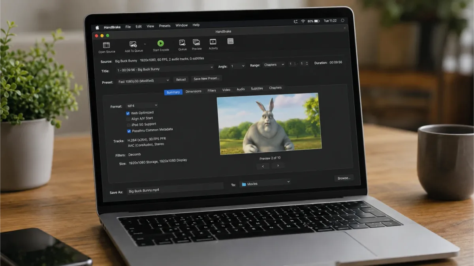The width and height of the screenshot is (474, 266).
Task: Switch to the Filters tab
Action: coord(212,91)
